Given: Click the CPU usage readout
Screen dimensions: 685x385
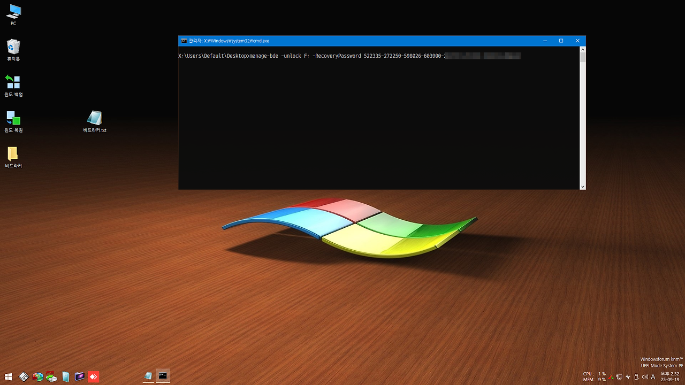Looking at the screenshot, I should [594, 374].
